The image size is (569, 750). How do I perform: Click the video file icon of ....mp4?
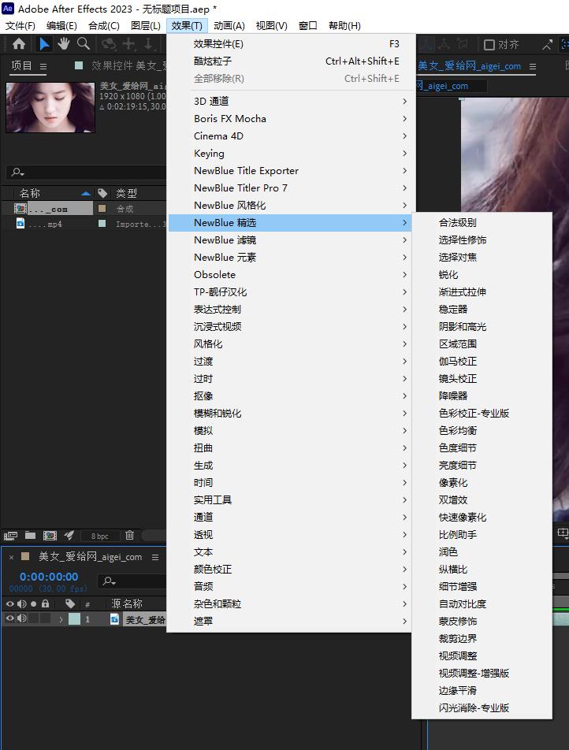point(20,224)
